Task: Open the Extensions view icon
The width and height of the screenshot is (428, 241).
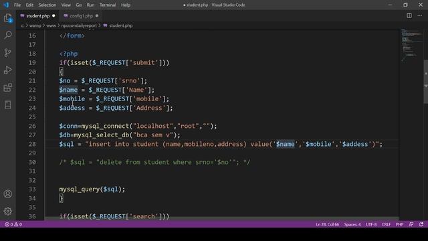Action: [x=8, y=88]
